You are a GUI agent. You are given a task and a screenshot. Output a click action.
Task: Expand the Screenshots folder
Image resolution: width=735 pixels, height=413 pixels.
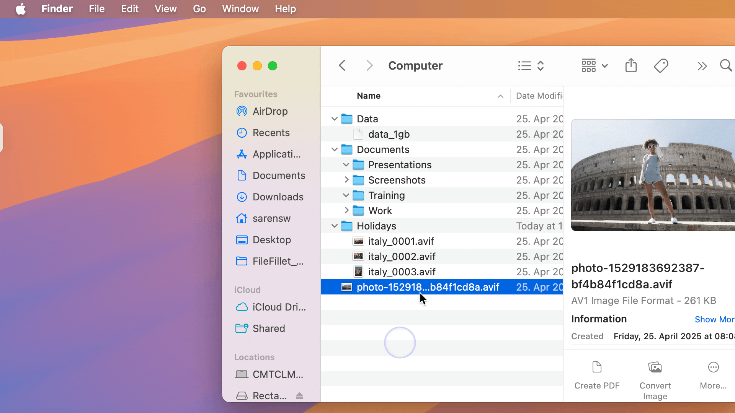coord(346,180)
